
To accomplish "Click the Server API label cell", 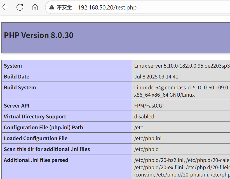I will click(x=17, y=106).
